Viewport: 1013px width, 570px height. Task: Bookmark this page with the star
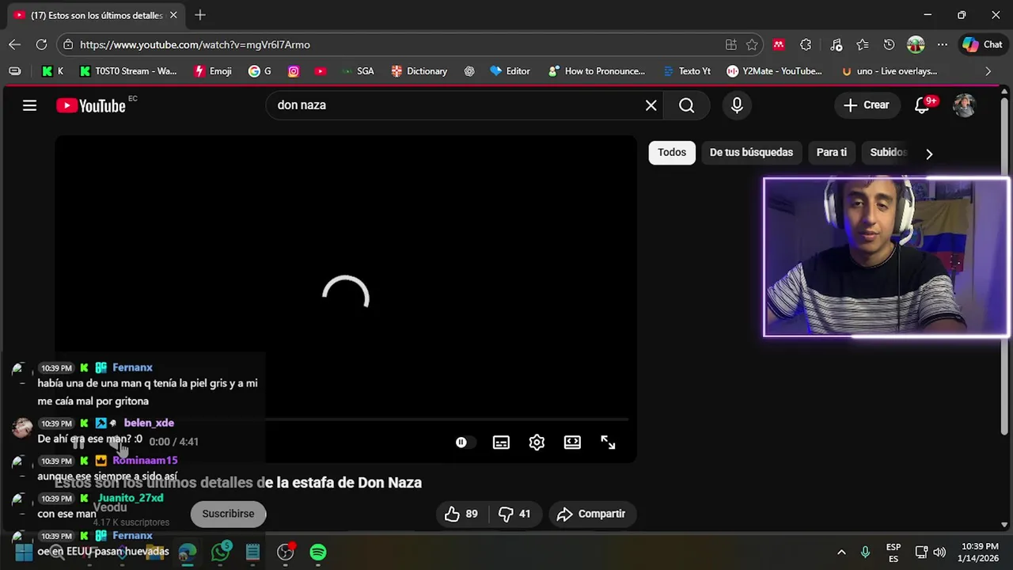(752, 44)
